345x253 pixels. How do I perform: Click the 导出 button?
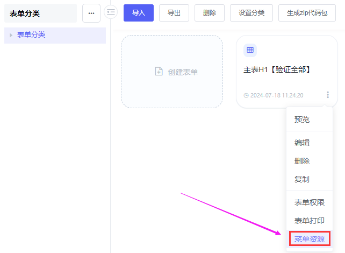tap(174, 13)
